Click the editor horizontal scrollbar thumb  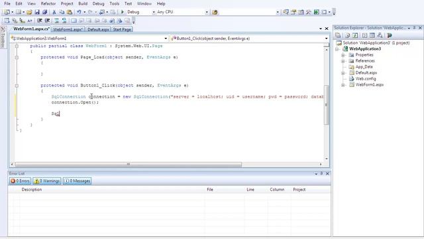[x=129, y=164]
